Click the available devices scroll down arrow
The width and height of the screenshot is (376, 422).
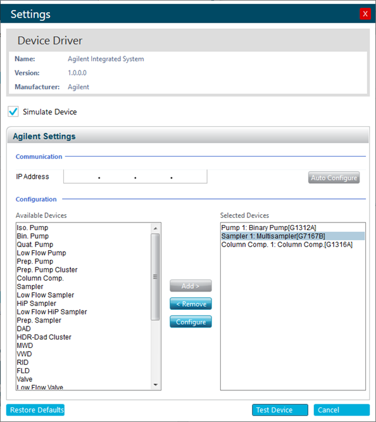(x=155, y=385)
